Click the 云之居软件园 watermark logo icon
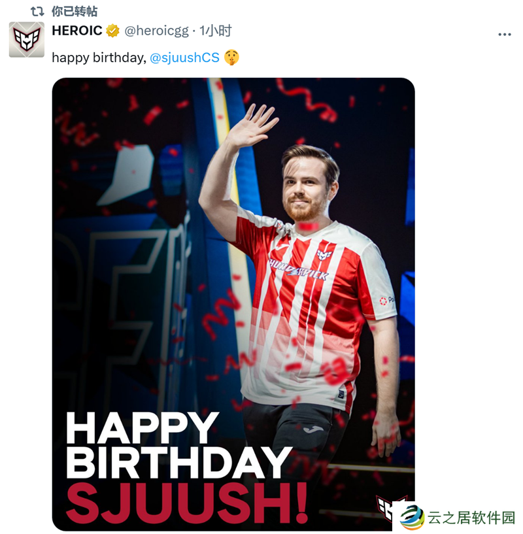The height and width of the screenshot is (534, 523). pos(412,518)
